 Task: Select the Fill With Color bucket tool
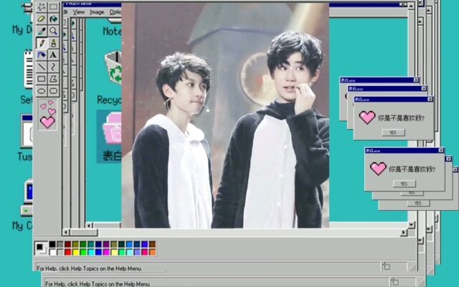point(53,19)
